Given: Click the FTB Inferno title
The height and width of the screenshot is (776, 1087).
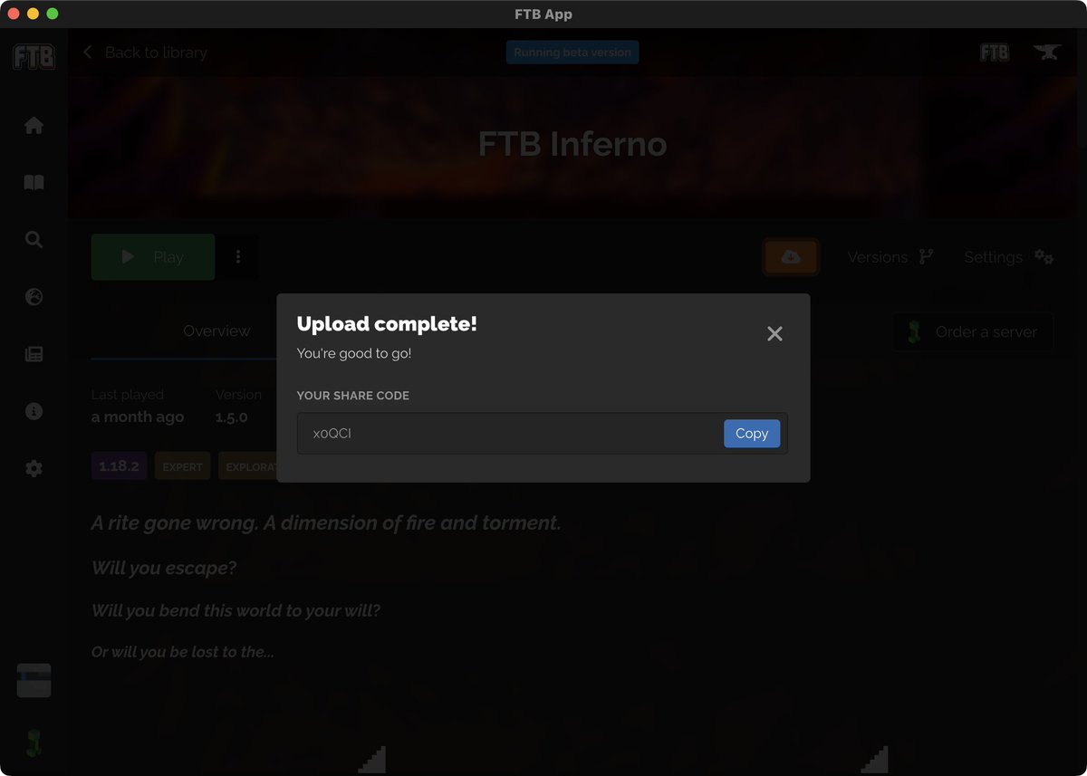Looking at the screenshot, I should pyautogui.click(x=572, y=144).
